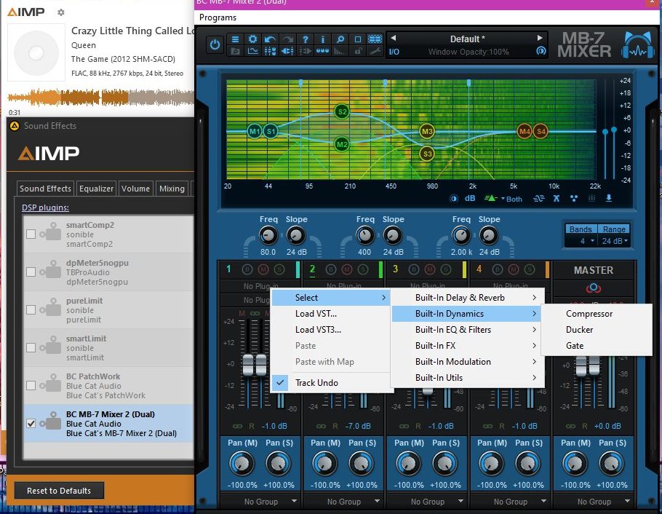Click the download arrow icon under spectrum
Image resolution: width=662 pixels, height=514 pixels.
click(x=609, y=198)
